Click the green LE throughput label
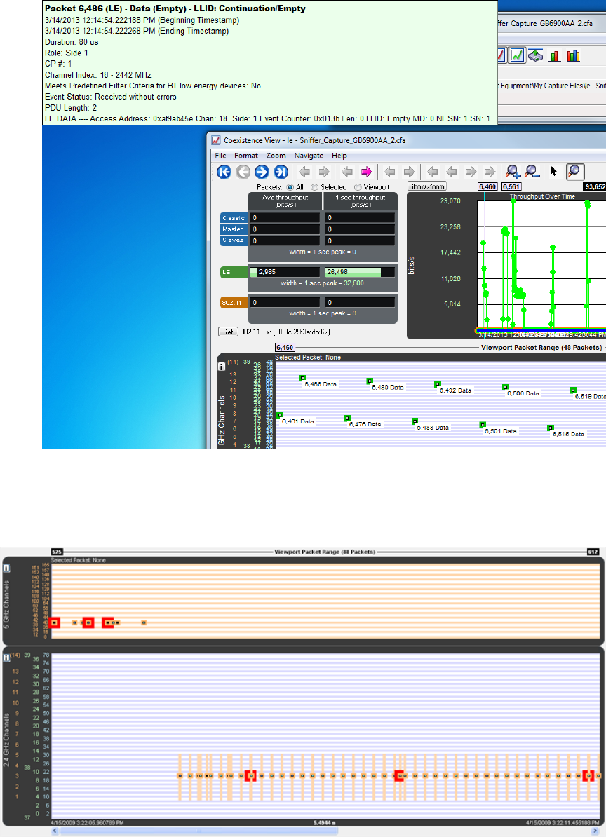This screenshot has width=606, height=837. click(x=234, y=272)
